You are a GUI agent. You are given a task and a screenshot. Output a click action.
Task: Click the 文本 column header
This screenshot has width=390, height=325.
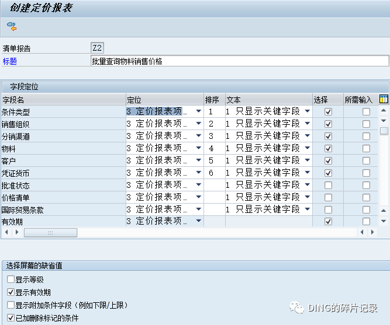click(x=268, y=100)
